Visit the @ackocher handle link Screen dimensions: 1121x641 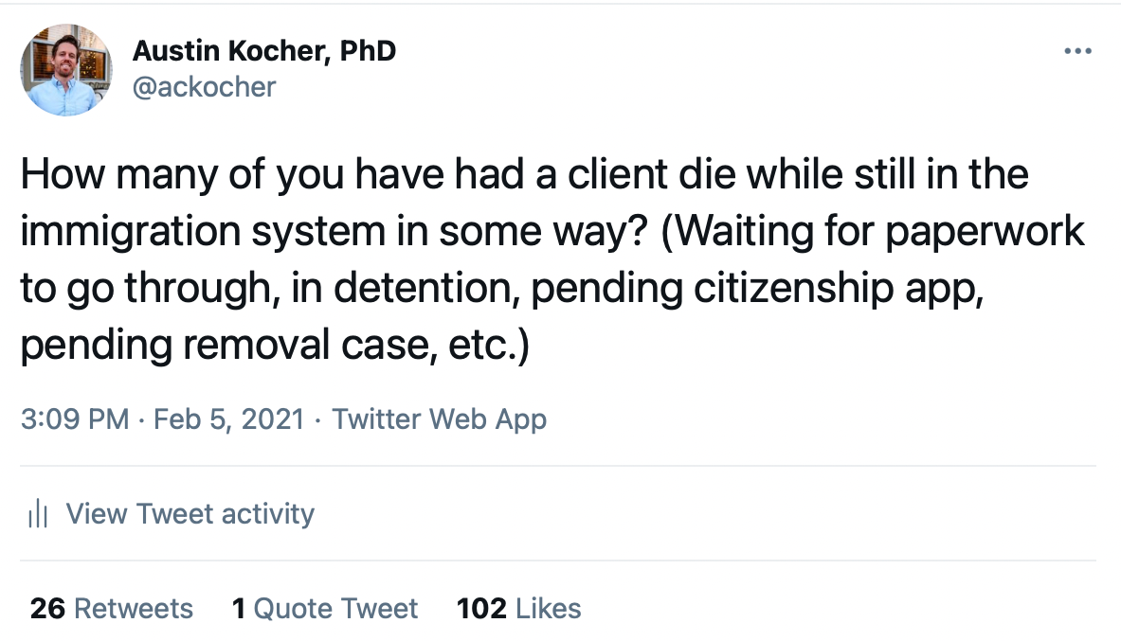coord(204,87)
